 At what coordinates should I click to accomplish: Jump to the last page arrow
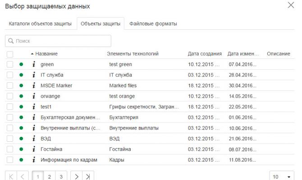(x=89, y=176)
